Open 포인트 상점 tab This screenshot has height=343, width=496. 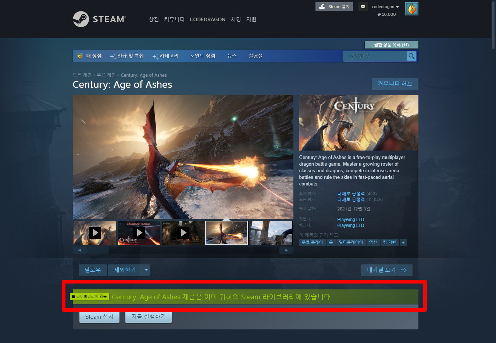point(203,56)
